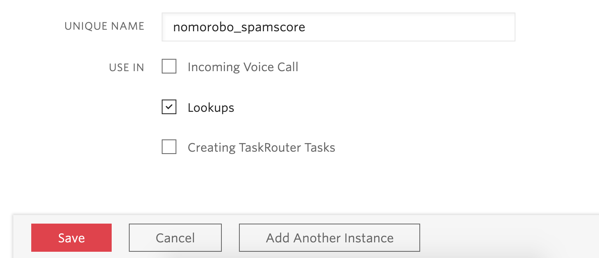Click blank footer bar area right of Add Another Instance

[508, 238]
